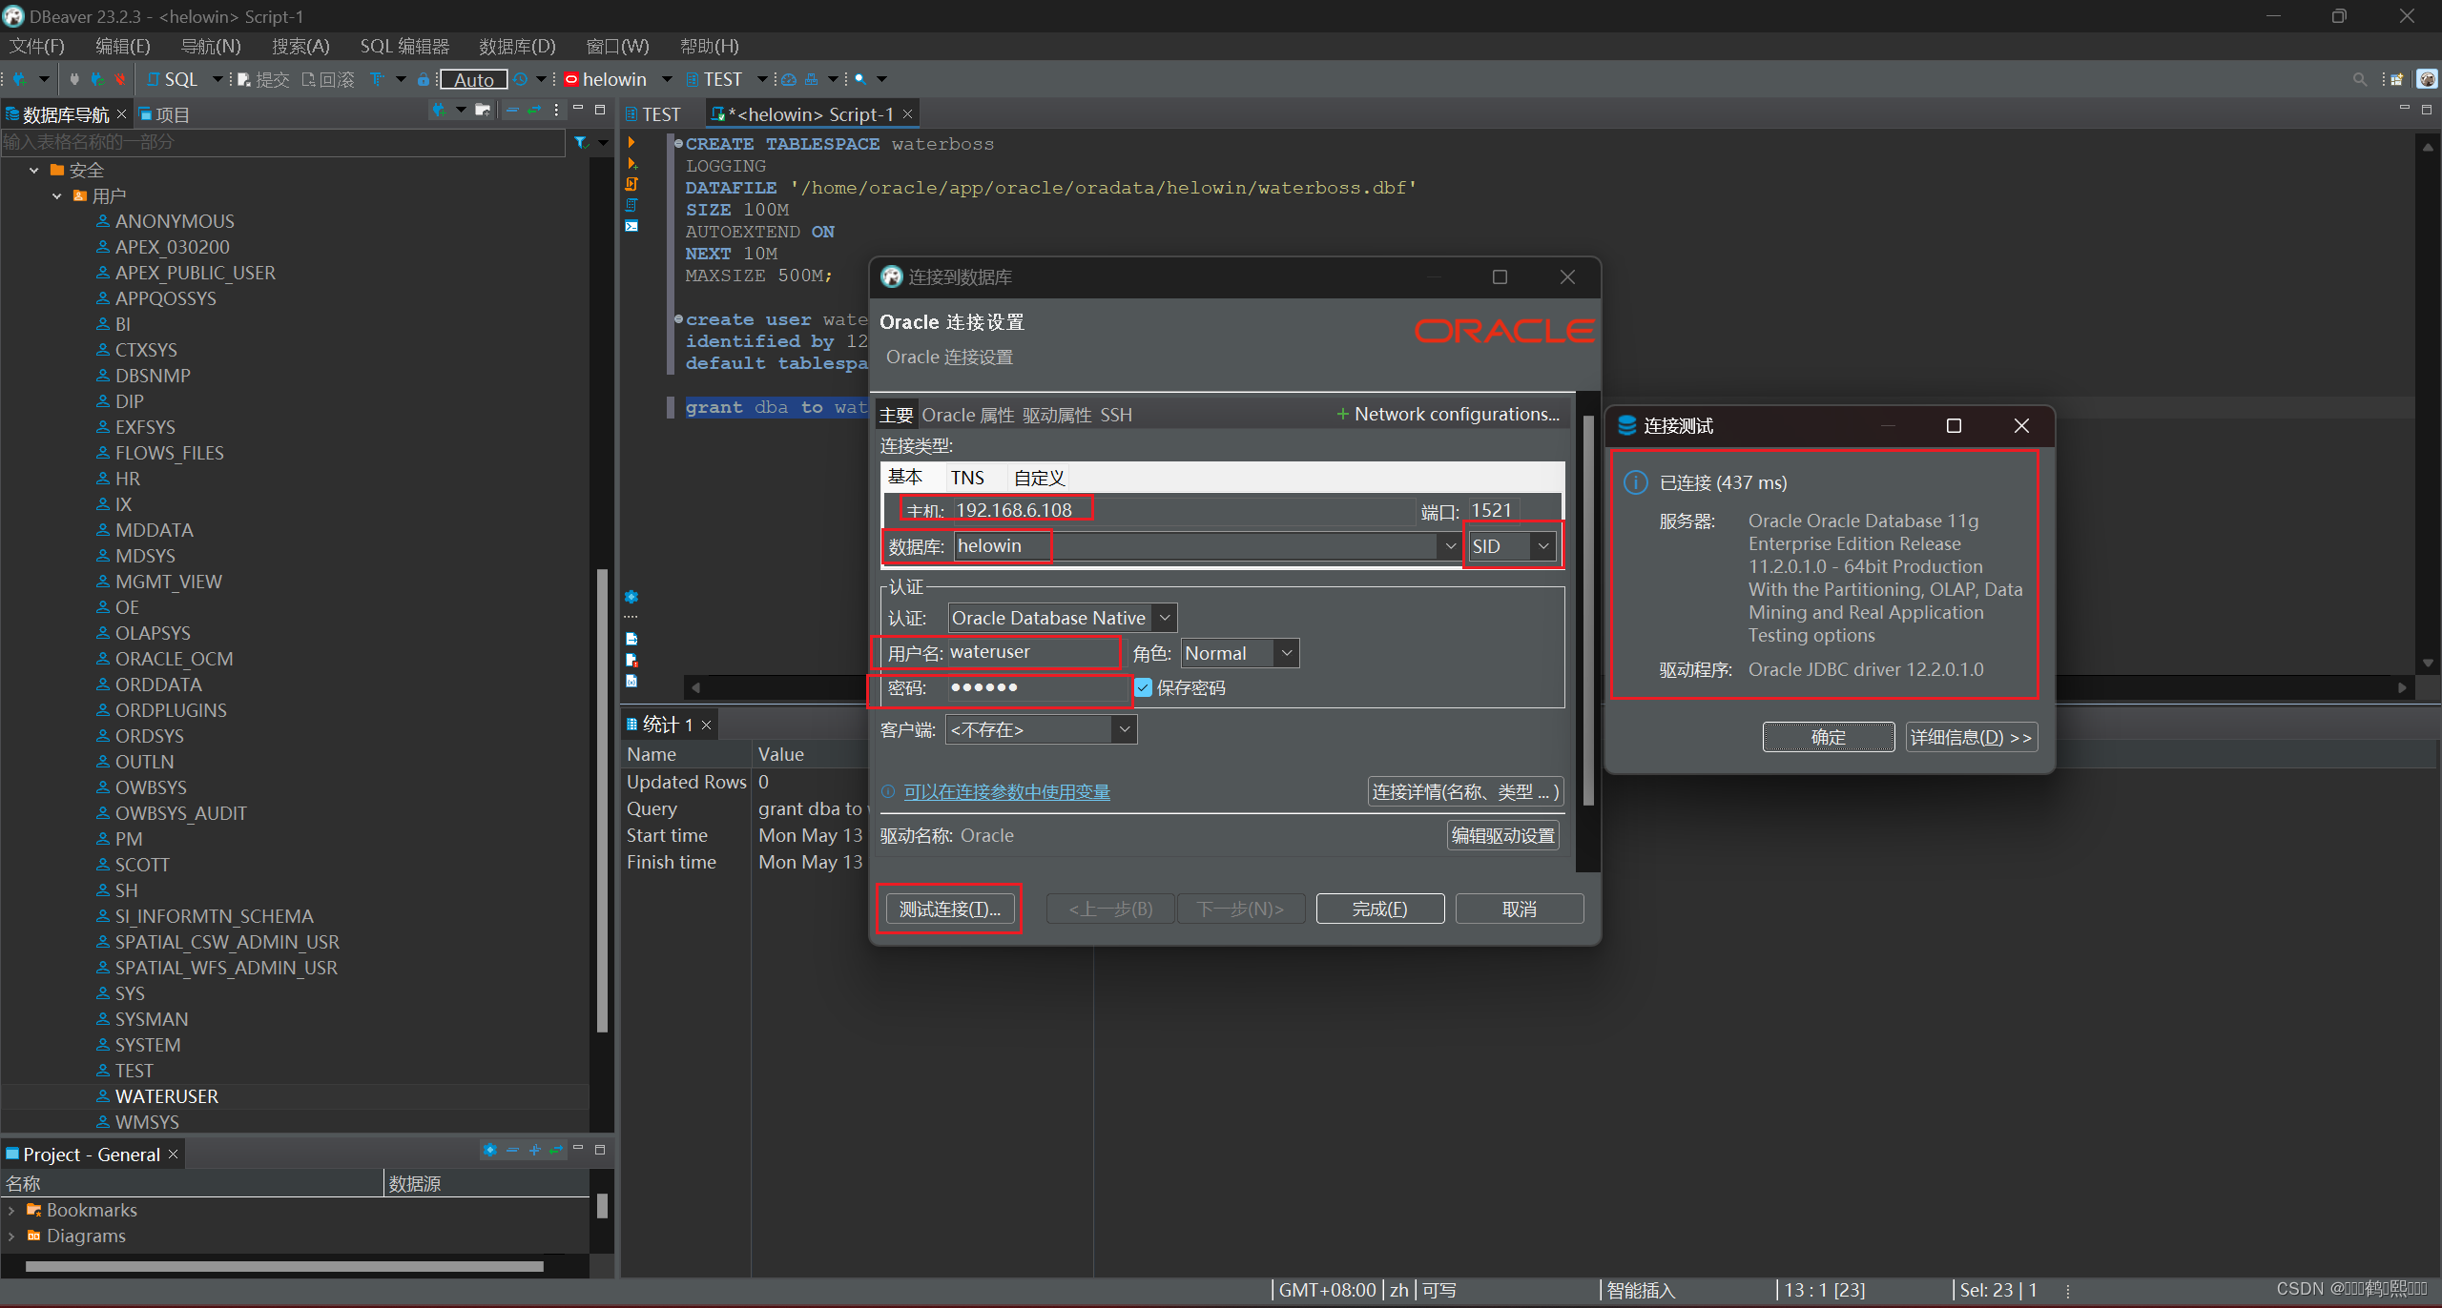2442x1308 pixels.
Task: Click Execute script icon in editor gutter
Action: click(631, 184)
